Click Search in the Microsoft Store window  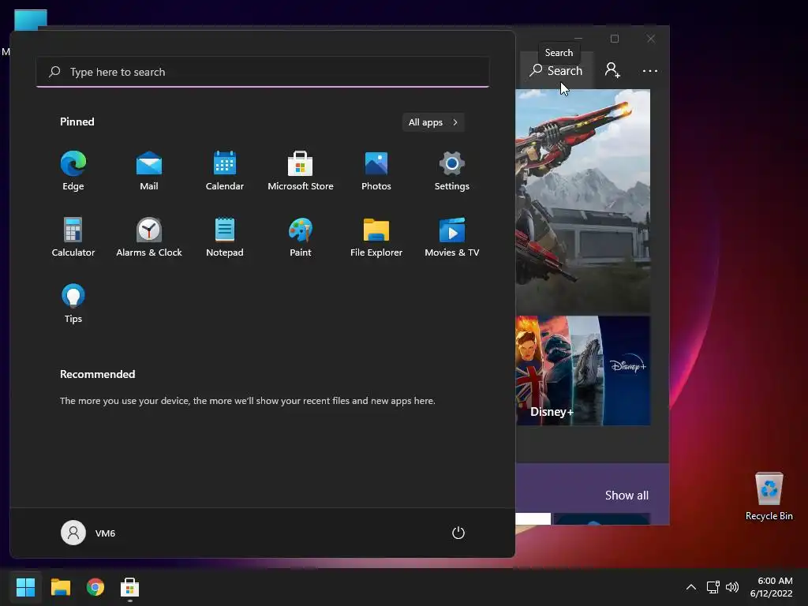[556, 70]
